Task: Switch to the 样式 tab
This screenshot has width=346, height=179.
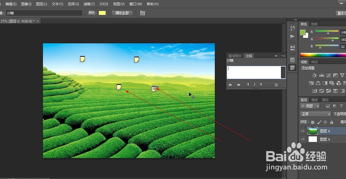Action: click(x=314, y=62)
